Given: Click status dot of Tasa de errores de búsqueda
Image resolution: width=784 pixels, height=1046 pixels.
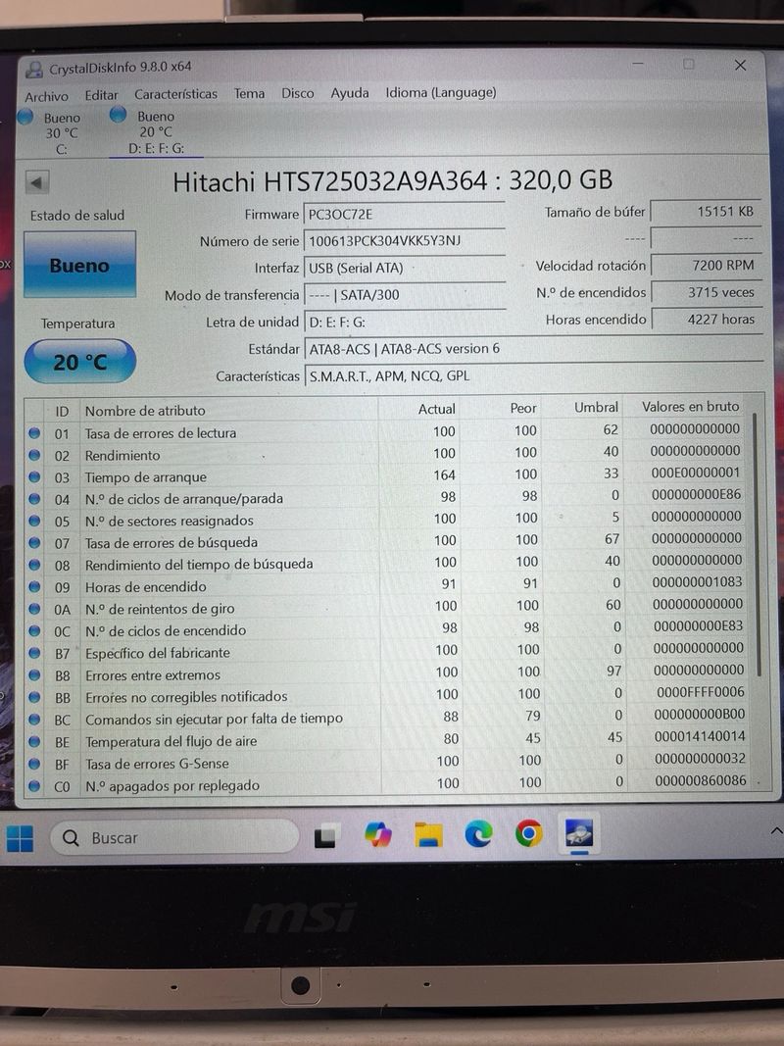Looking at the screenshot, I should (34, 543).
